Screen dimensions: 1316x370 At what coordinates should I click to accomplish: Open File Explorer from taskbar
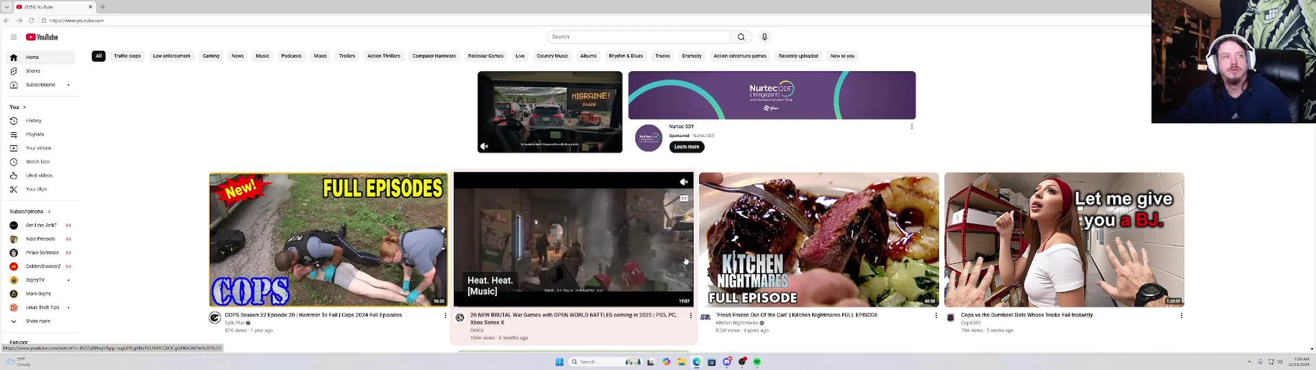pyautogui.click(x=682, y=362)
